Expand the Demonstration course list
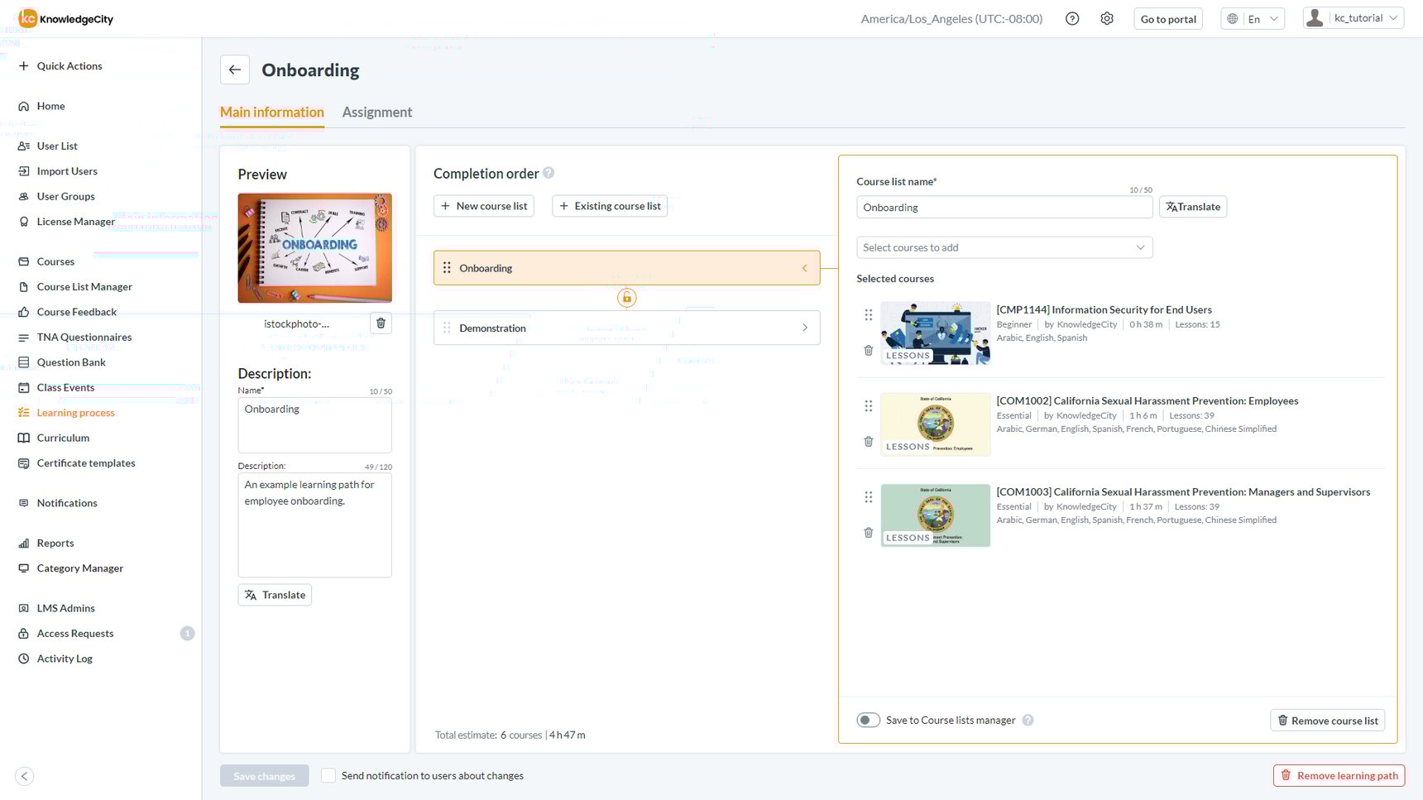This screenshot has width=1423, height=800. click(x=803, y=328)
